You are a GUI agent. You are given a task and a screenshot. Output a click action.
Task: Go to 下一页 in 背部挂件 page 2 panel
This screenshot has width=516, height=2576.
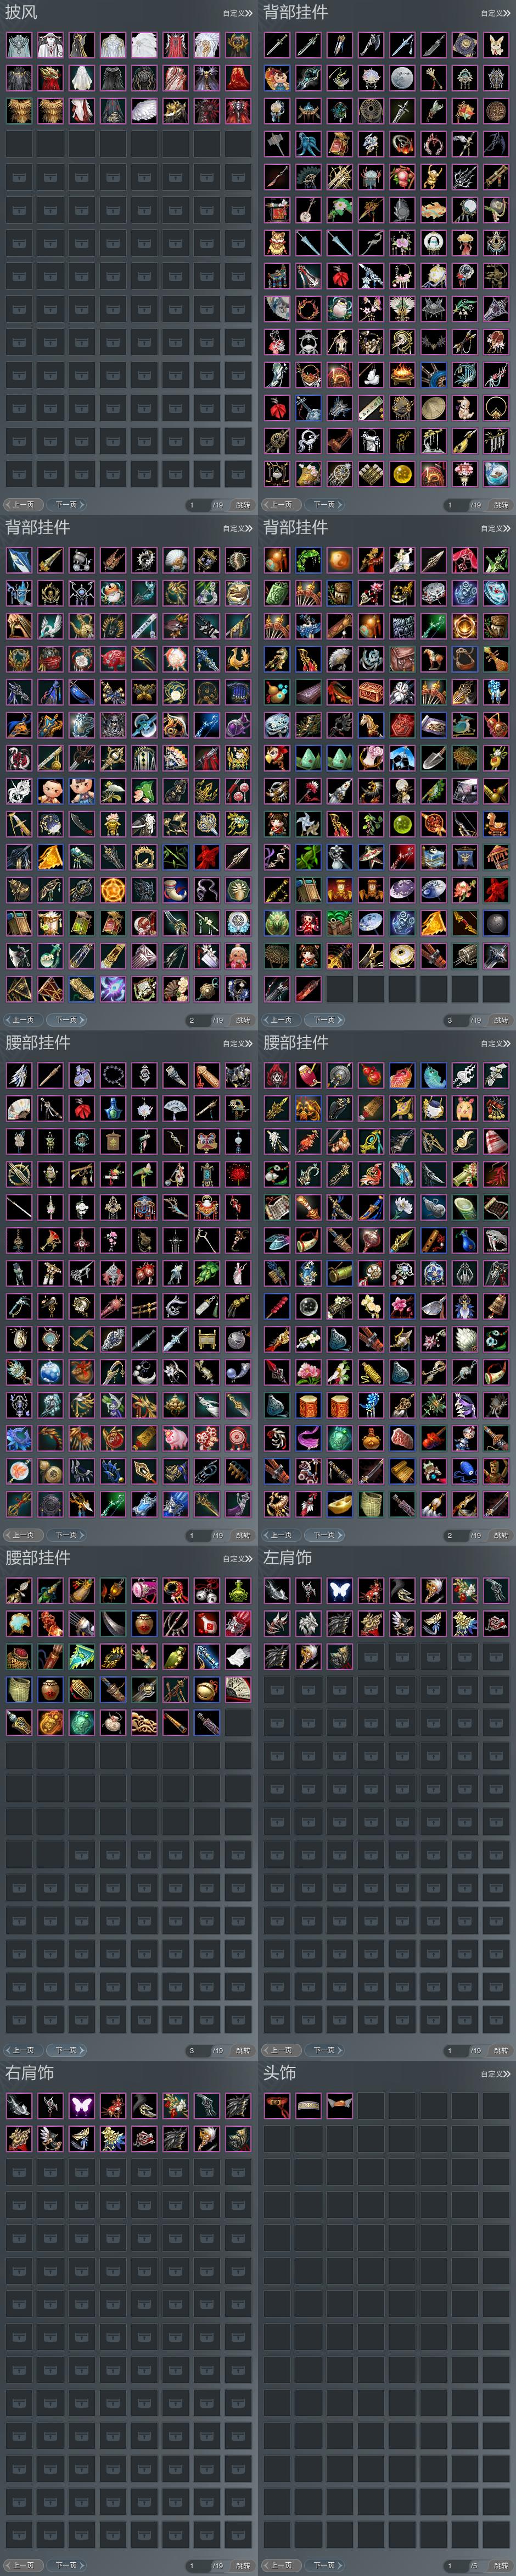click(66, 1020)
